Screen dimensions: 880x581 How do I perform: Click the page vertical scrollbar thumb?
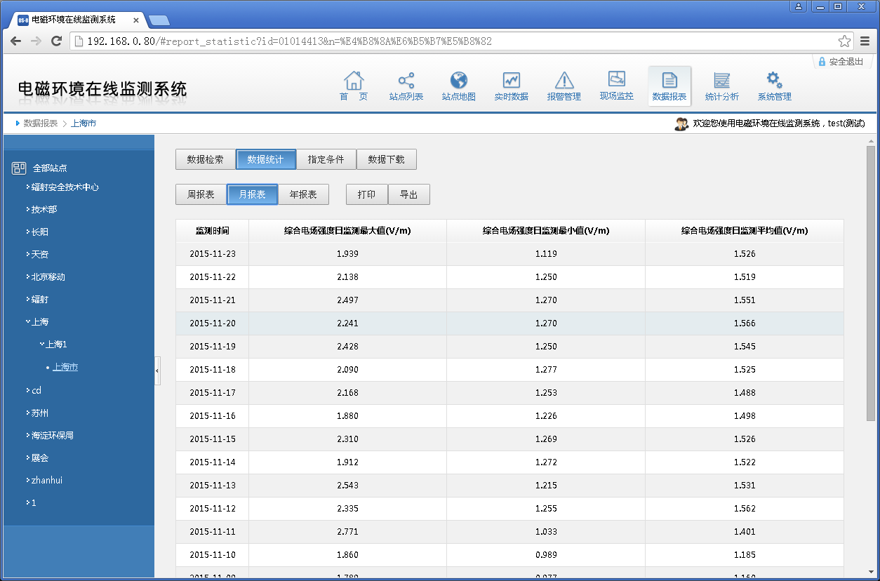tap(871, 284)
